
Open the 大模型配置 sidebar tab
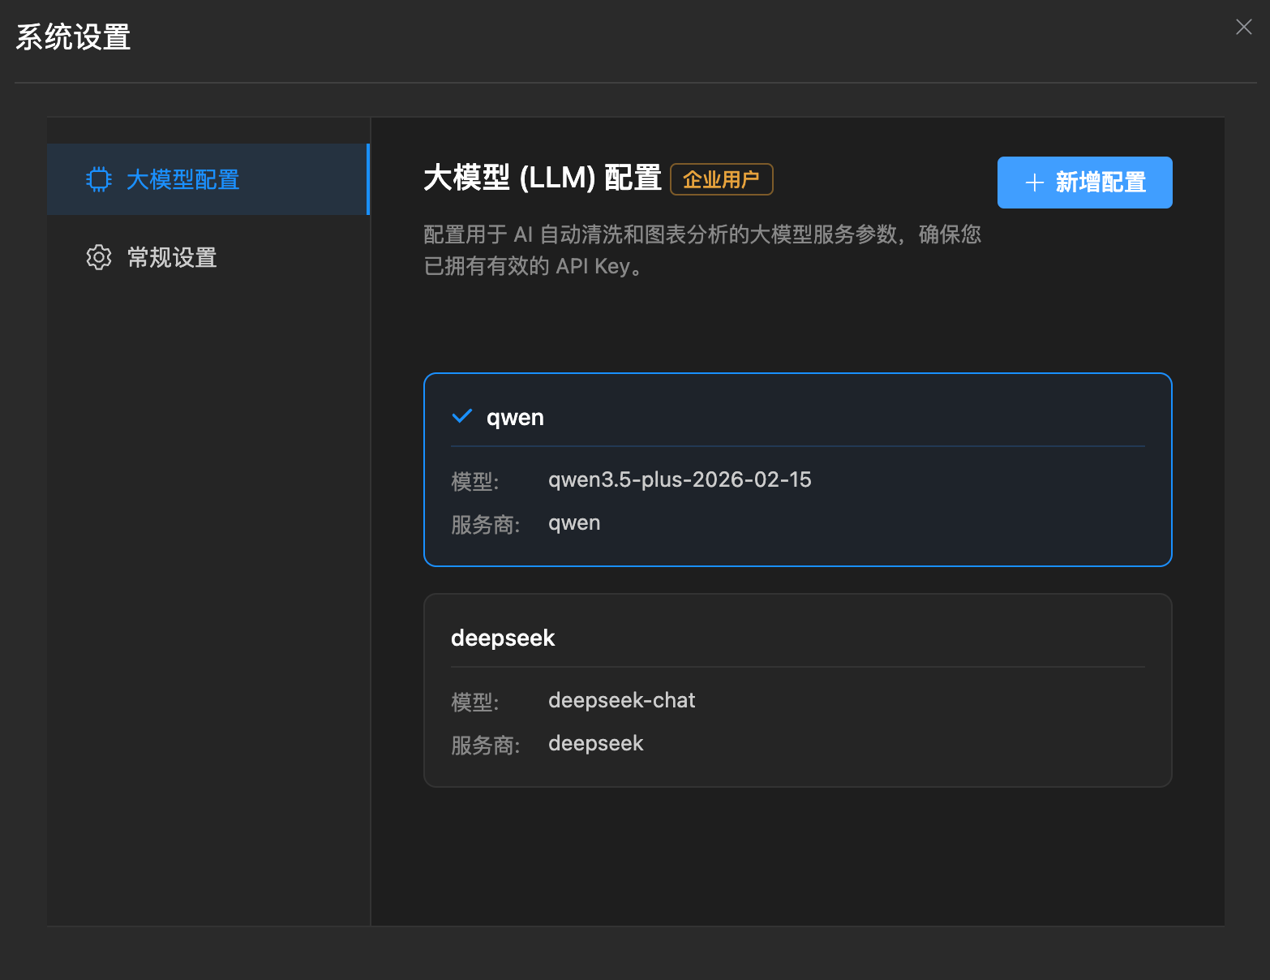(x=208, y=179)
